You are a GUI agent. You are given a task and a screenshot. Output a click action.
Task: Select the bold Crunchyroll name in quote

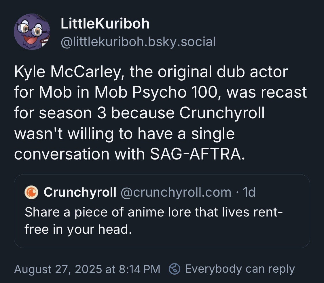(x=80, y=192)
